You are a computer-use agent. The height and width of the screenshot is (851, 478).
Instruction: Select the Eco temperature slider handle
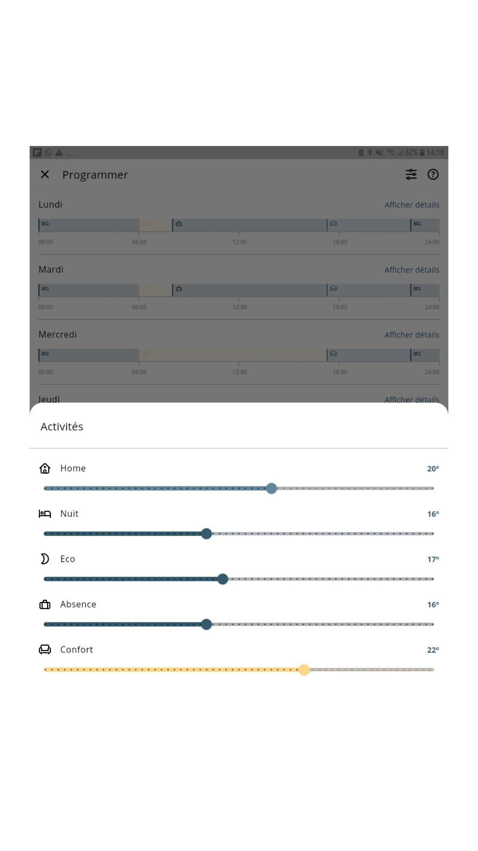[222, 579]
